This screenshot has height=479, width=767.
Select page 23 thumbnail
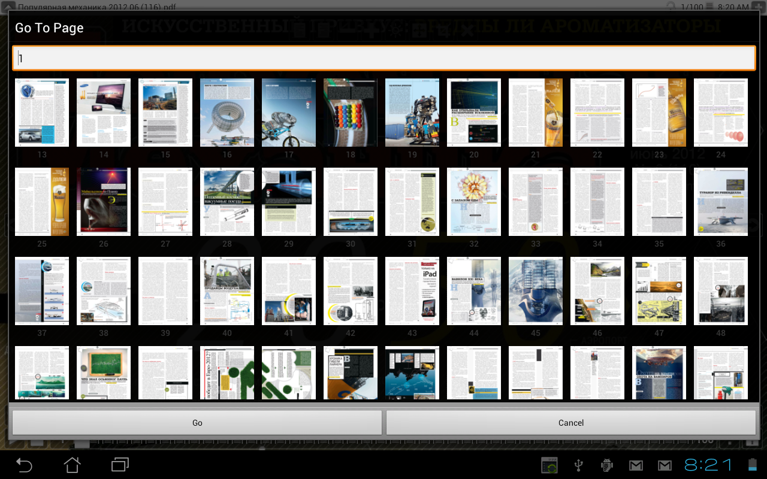pyautogui.click(x=659, y=113)
